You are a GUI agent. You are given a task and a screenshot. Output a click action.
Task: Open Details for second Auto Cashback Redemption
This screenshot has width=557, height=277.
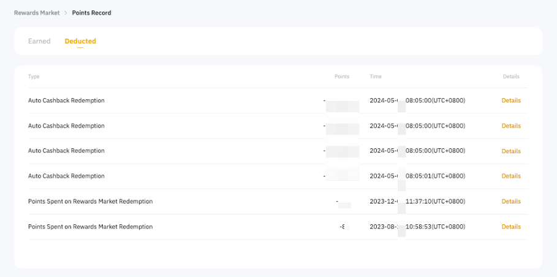pos(510,126)
